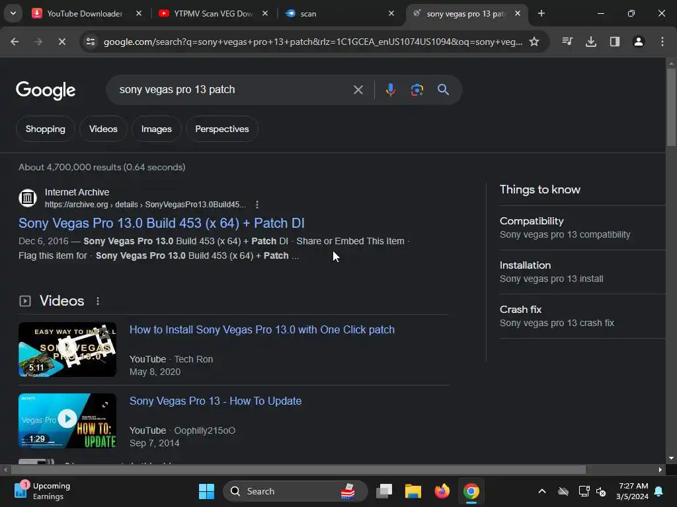The height and width of the screenshot is (507, 677).
Task: Open Sony Vegas Pro 13 How To Update link
Action: click(216, 401)
